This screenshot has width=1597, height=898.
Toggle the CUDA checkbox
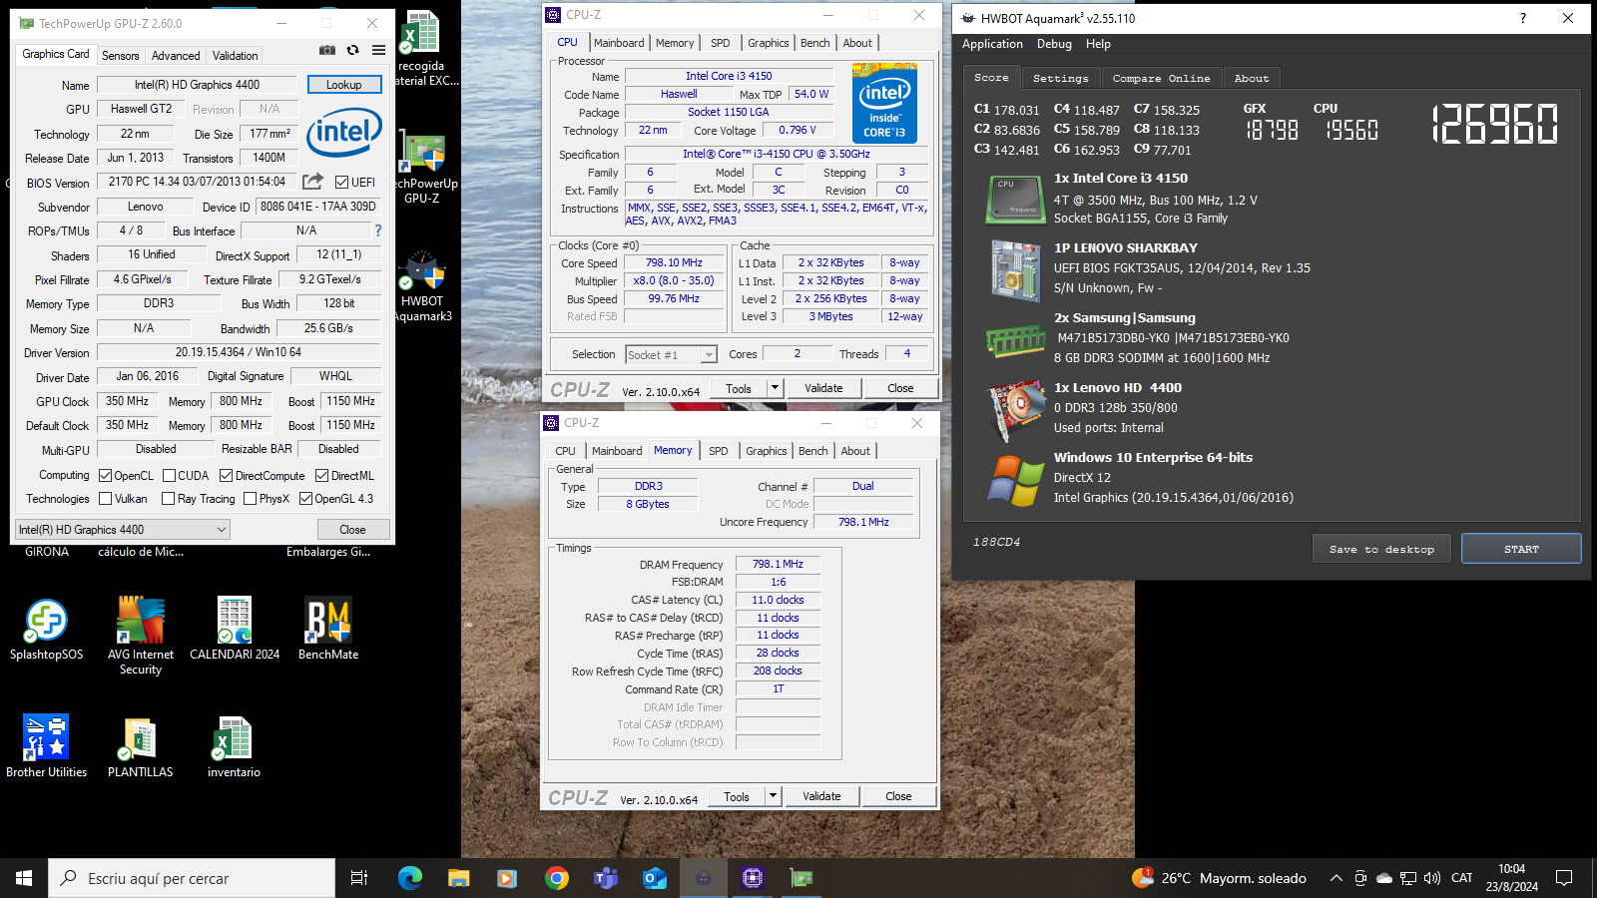169,476
